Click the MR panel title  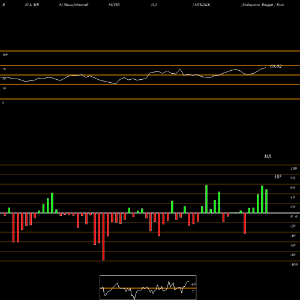click(268, 156)
